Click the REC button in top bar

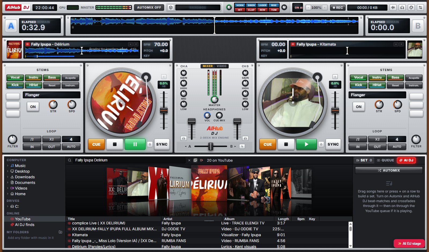coord(338,8)
